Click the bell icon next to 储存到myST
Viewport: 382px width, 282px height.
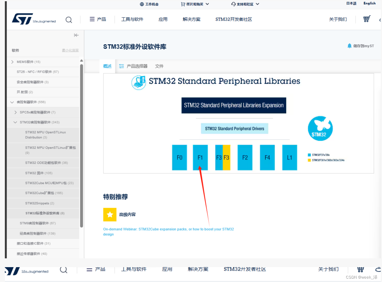(350, 46)
